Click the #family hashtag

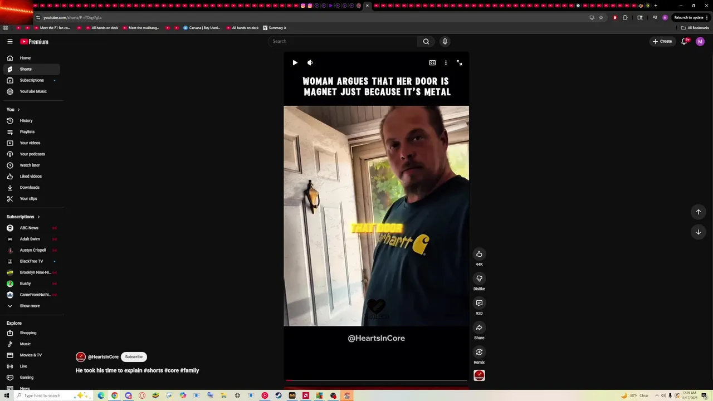point(189,370)
